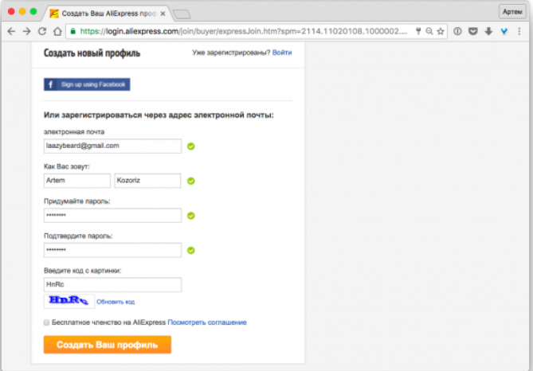533x371 pixels.
Task: Click the address bar URL
Action: [x=243, y=31]
